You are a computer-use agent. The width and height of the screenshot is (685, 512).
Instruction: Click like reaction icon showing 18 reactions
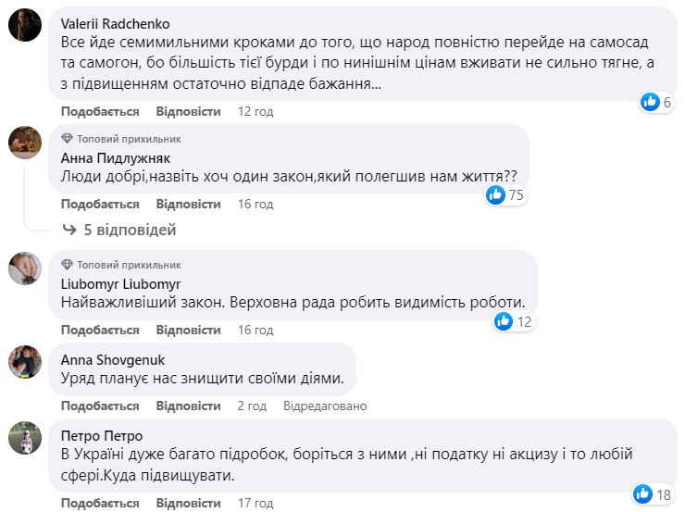point(643,494)
